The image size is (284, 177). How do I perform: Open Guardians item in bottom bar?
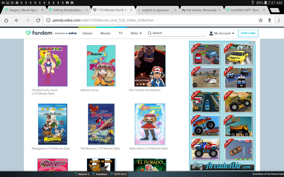pyautogui.click(x=100, y=174)
